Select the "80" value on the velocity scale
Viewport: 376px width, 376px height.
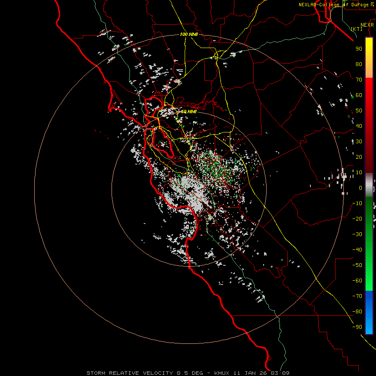359,64
